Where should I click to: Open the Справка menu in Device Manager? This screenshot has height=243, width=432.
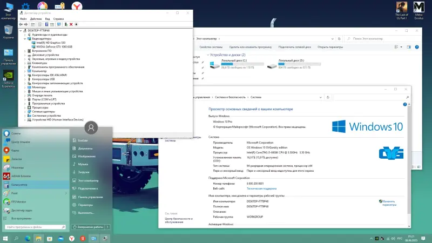[x=58, y=19]
